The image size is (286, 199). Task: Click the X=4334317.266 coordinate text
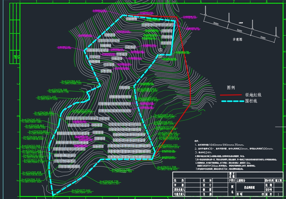[x=32, y=151]
